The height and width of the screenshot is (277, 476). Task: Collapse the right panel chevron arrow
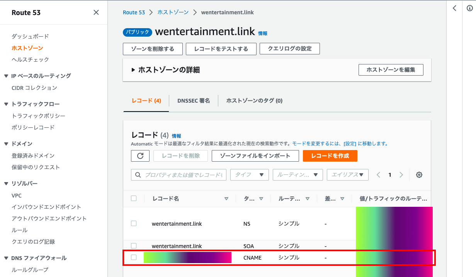[x=454, y=8]
